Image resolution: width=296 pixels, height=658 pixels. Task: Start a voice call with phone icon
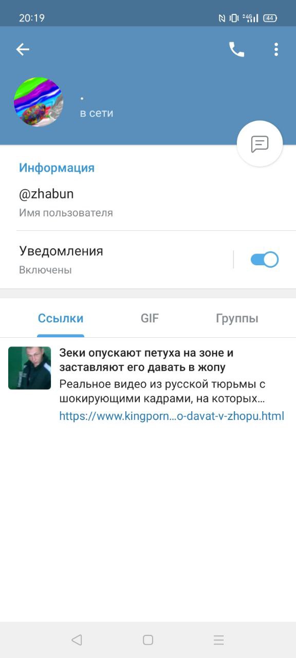[236, 49]
